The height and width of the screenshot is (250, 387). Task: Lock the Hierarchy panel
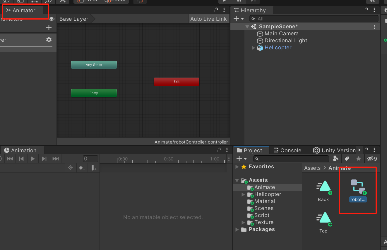click(366, 10)
